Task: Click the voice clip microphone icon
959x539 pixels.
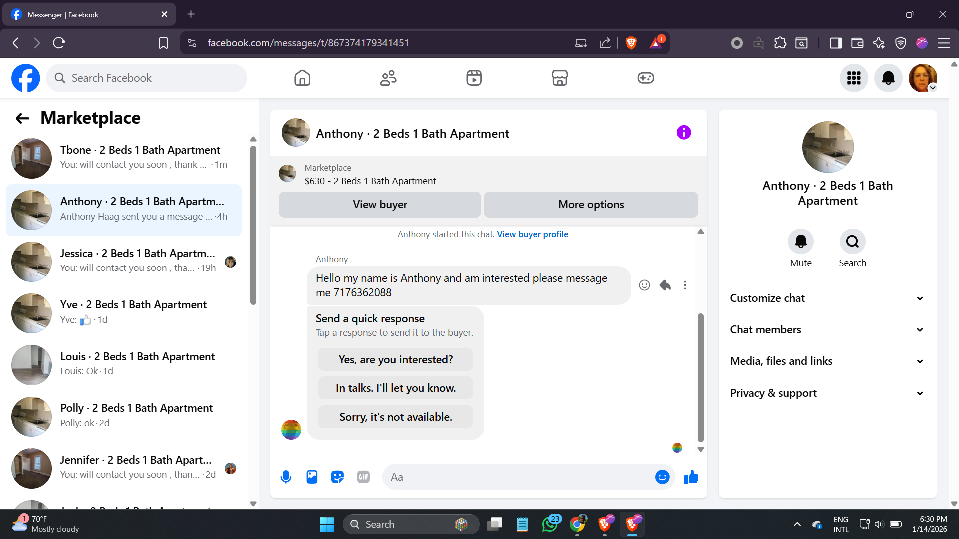Action: 286,477
